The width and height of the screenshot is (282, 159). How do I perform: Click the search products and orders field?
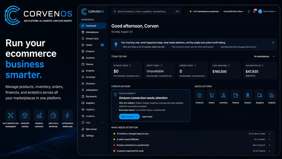[x=146, y=12]
